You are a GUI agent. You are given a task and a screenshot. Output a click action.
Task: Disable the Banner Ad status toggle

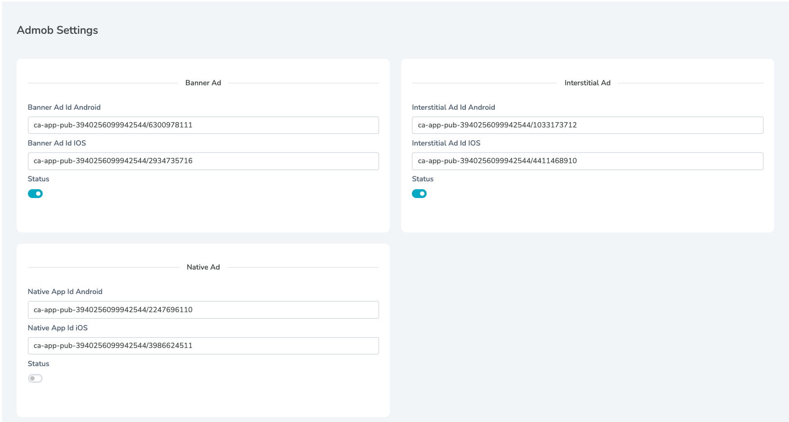click(x=35, y=194)
